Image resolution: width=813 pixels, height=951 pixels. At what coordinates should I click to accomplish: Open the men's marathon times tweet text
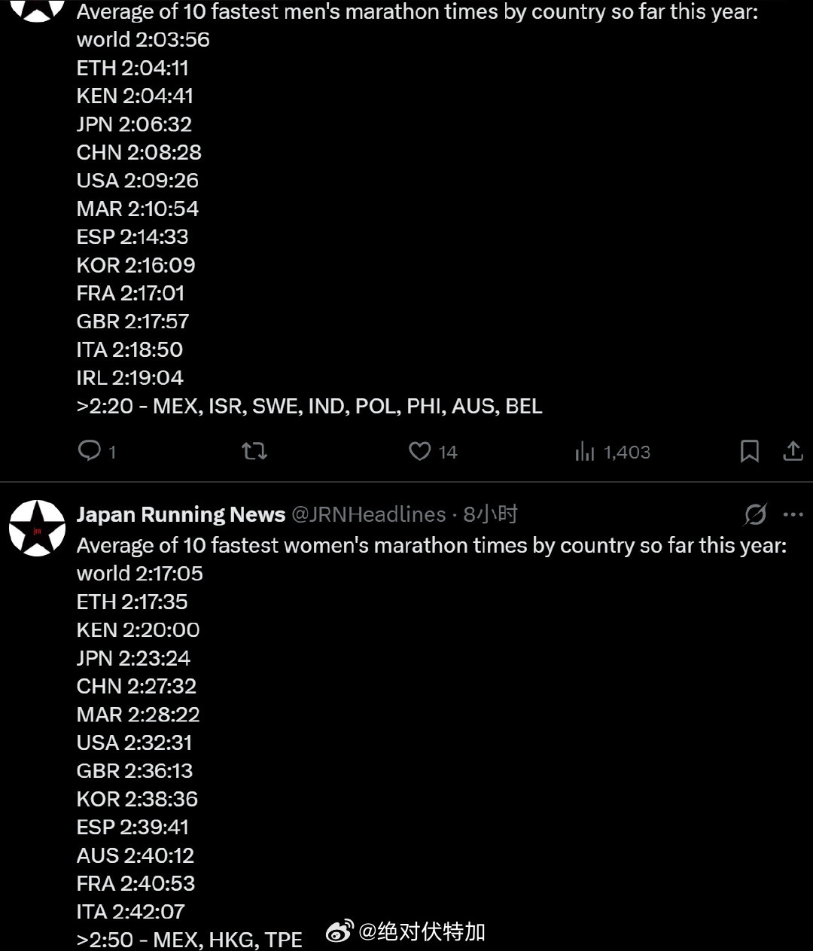pyautogui.click(x=309, y=209)
